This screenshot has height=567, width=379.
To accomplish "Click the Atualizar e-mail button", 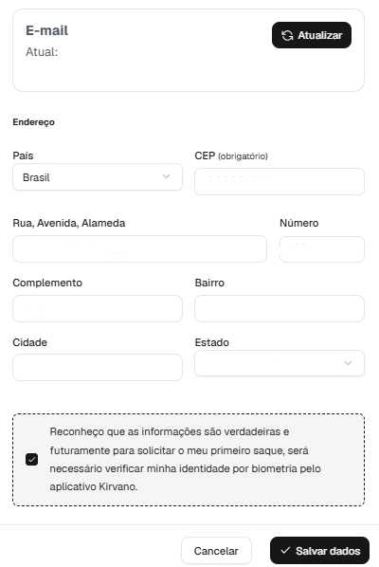I will tap(312, 35).
